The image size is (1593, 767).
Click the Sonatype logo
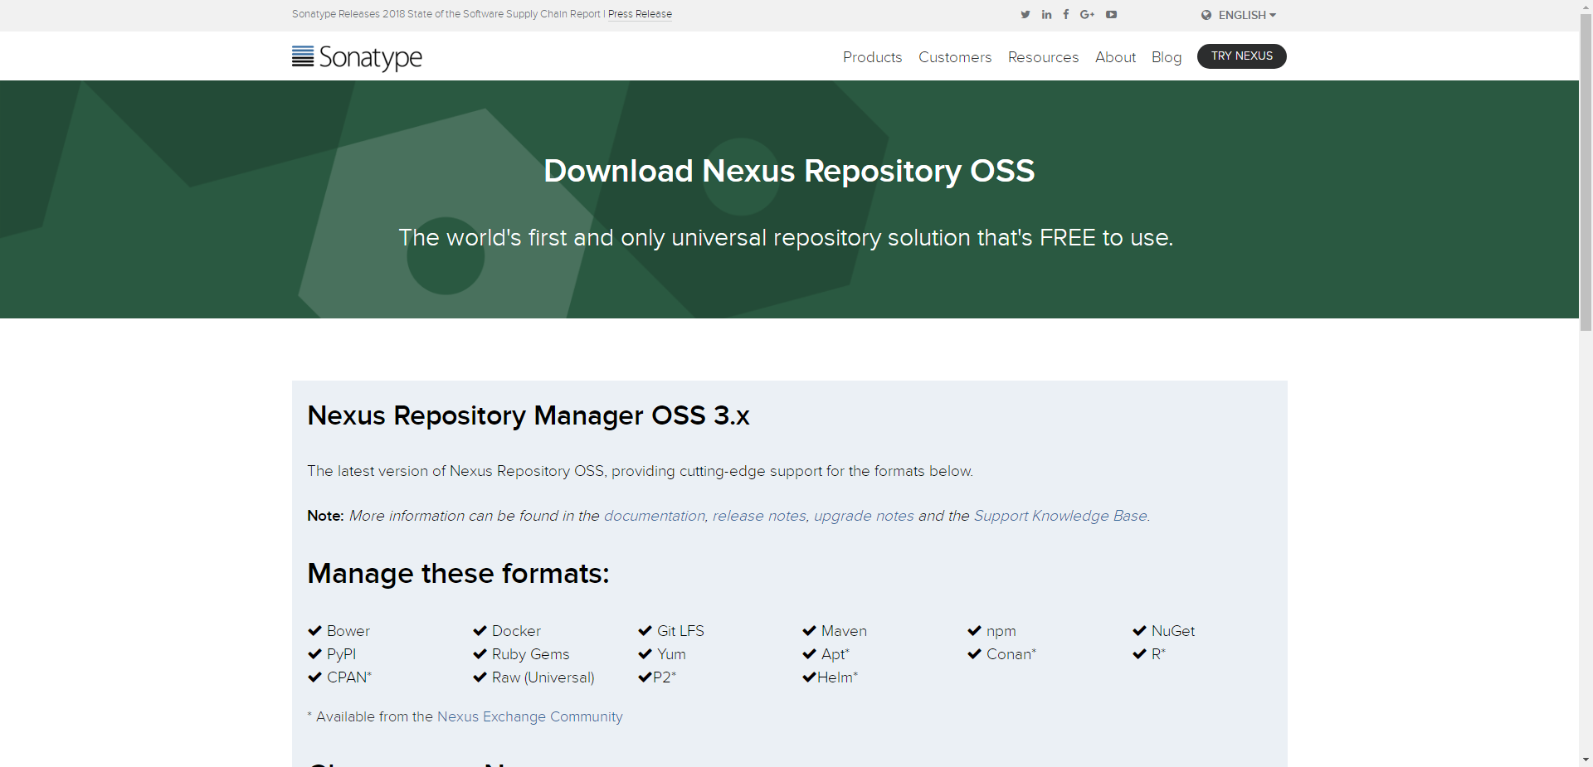358,56
